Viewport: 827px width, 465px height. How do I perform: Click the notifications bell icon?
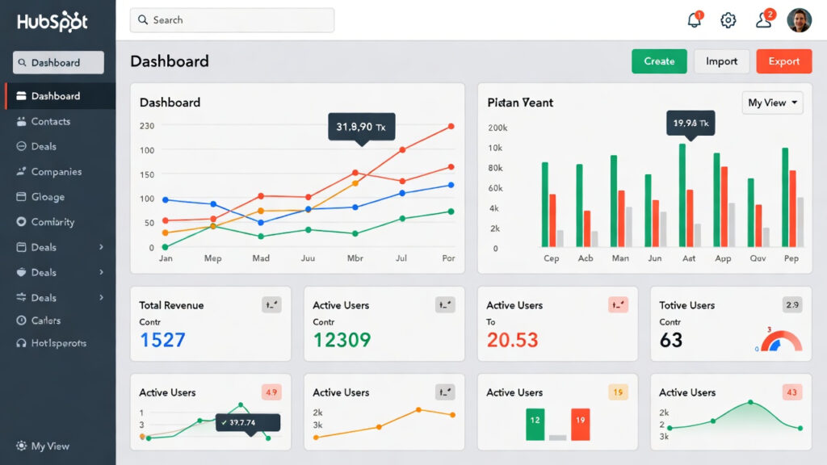pyautogui.click(x=694, y=20)
